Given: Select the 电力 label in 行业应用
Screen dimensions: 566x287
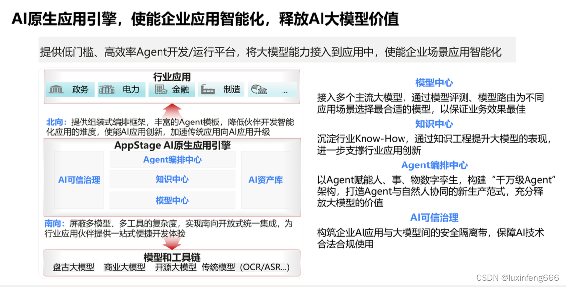Looking at the screenshot, I should pos(131,89).
